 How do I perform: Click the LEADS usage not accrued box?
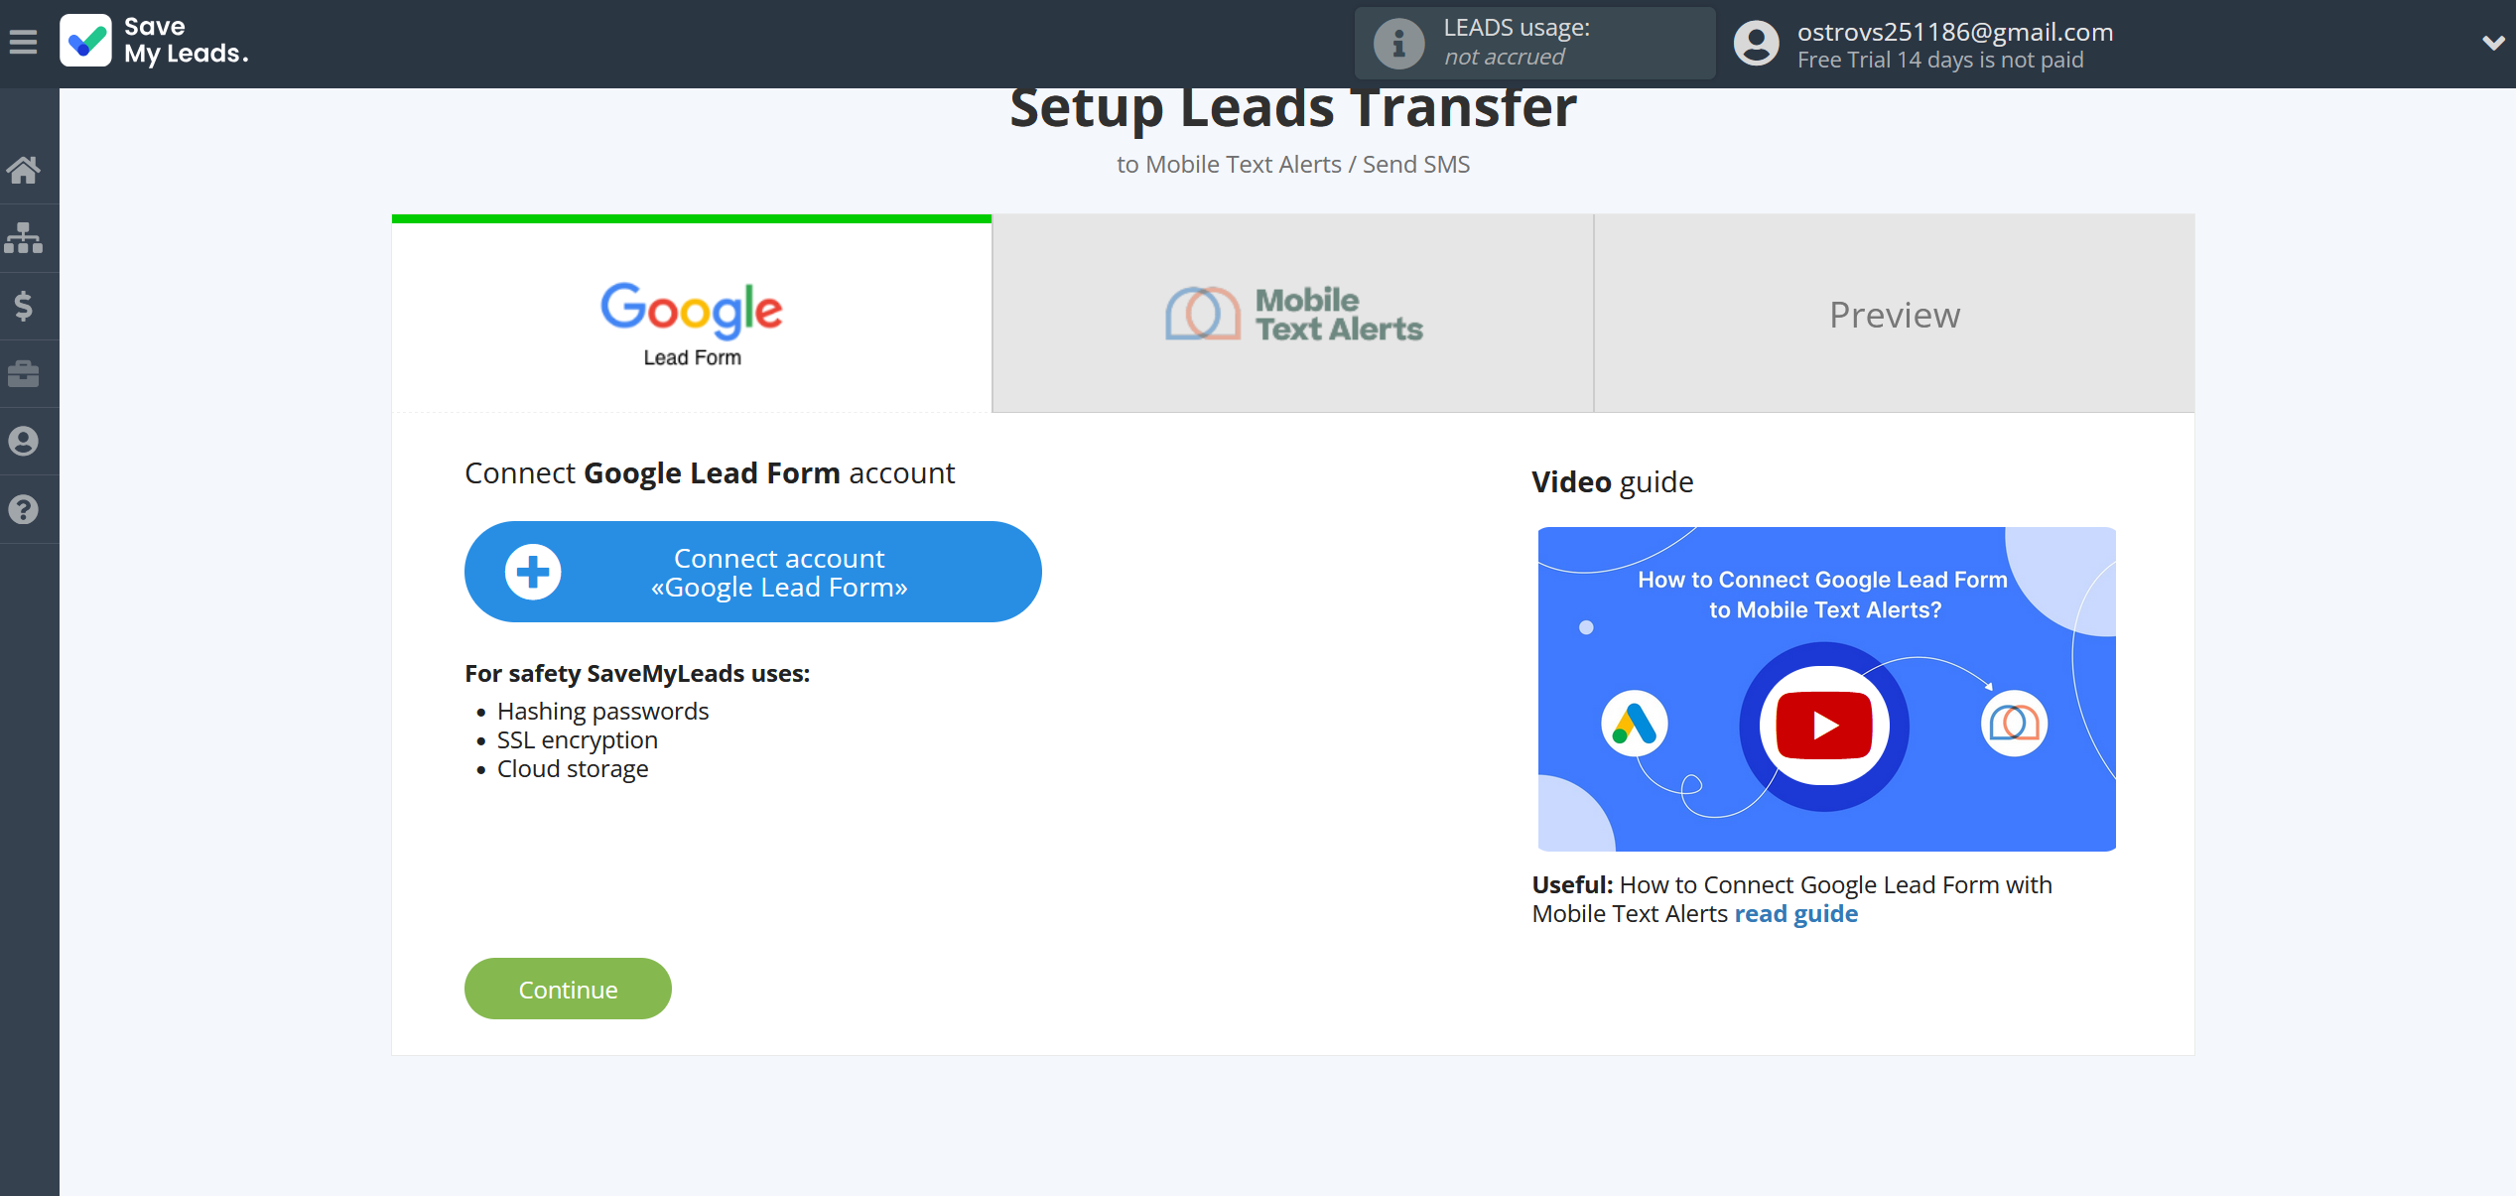tap(1534, 43)
